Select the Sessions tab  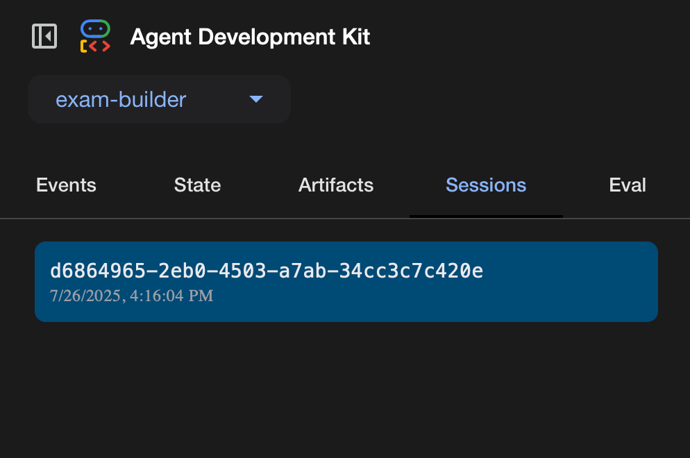pyautogui.click(x=486, y=185)
